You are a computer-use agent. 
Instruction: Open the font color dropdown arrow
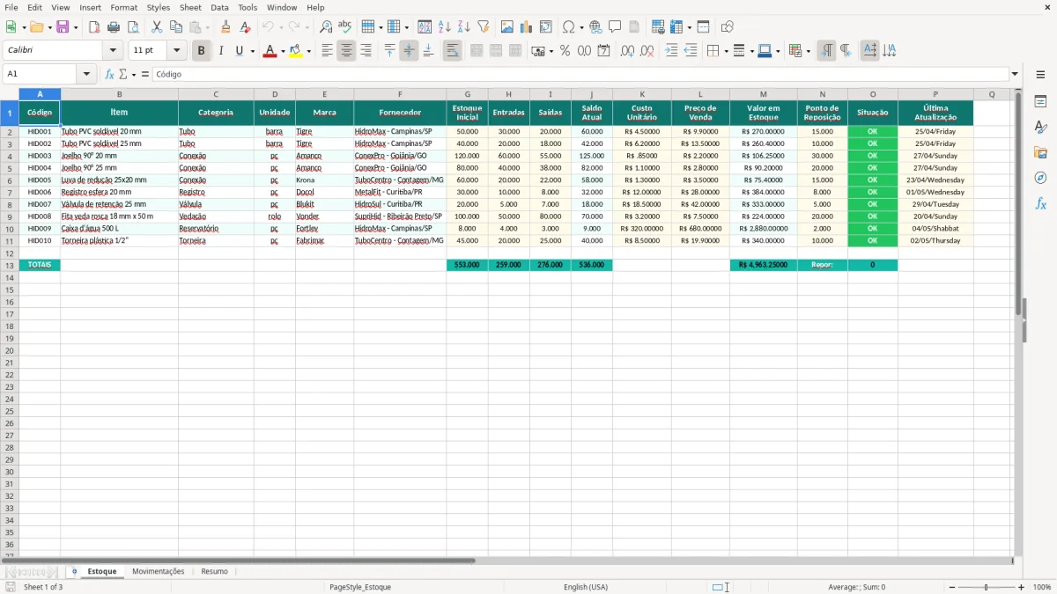point(283,51)
